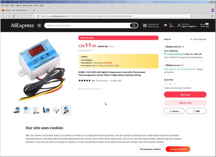Open the Firefox application menu icon
The height and width of the screenshot is (157, 216).
(212, 16)
